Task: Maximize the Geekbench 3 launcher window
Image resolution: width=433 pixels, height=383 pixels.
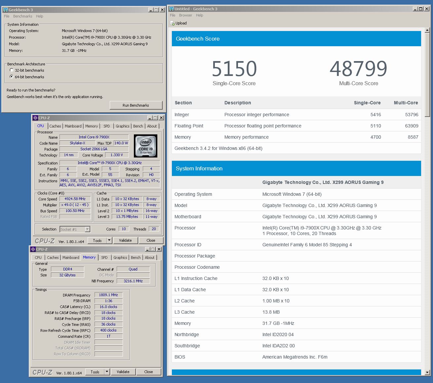Action: (156, 10)
